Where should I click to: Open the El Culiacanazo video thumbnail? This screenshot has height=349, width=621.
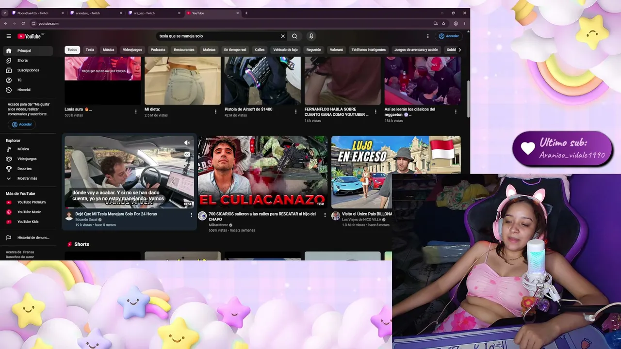(x=262, y=172)
